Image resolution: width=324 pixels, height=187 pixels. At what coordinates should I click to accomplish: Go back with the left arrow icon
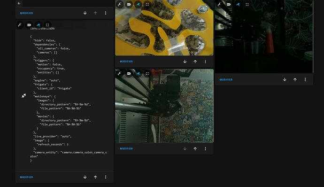(19, 3)
